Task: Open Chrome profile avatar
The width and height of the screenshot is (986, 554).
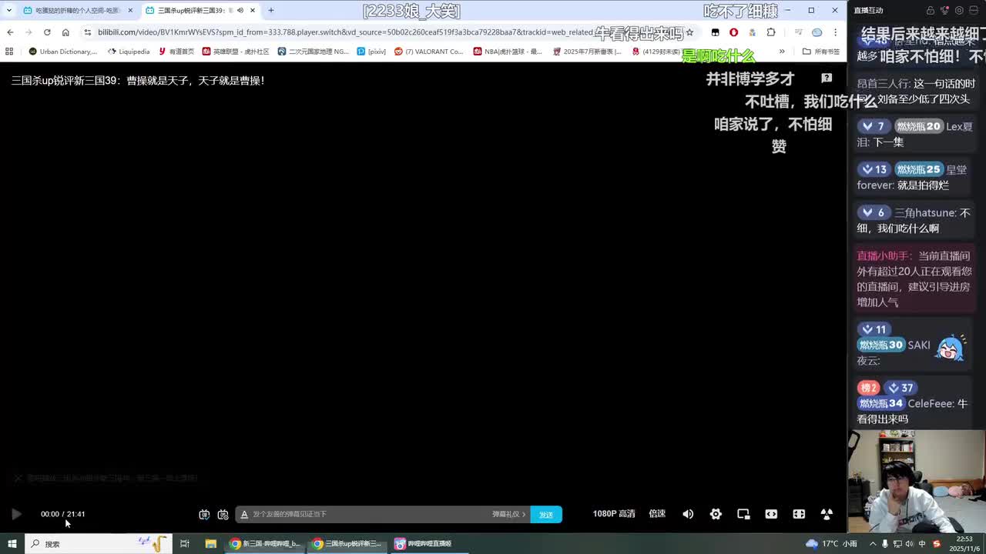Action: 817,32
